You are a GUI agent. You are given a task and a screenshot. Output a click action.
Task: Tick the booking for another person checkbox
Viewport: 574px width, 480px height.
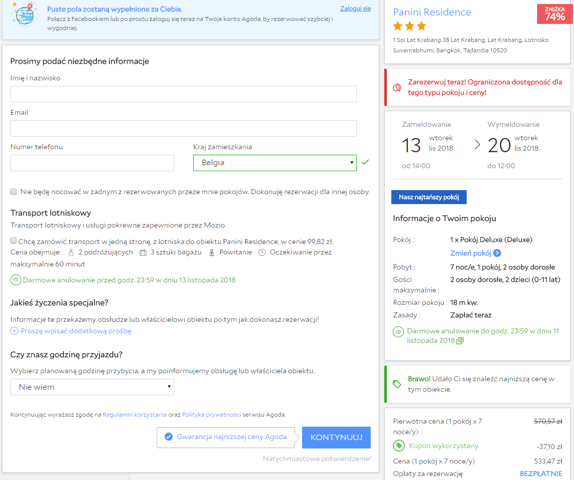tap(13, 192)
